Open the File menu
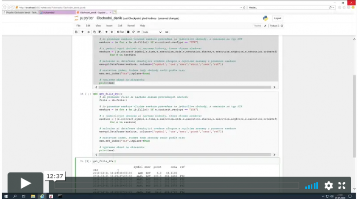 pos(78,26)
